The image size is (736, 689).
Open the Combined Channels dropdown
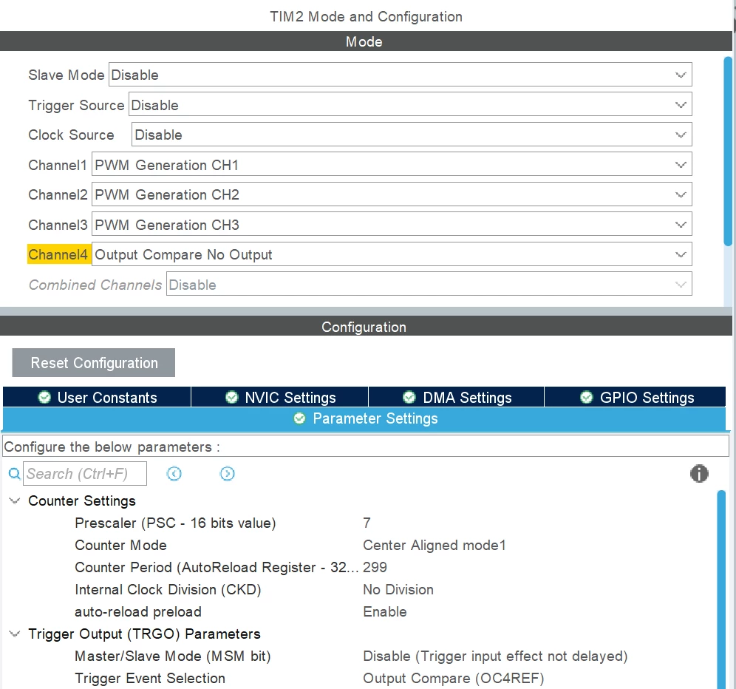point(429,284)
